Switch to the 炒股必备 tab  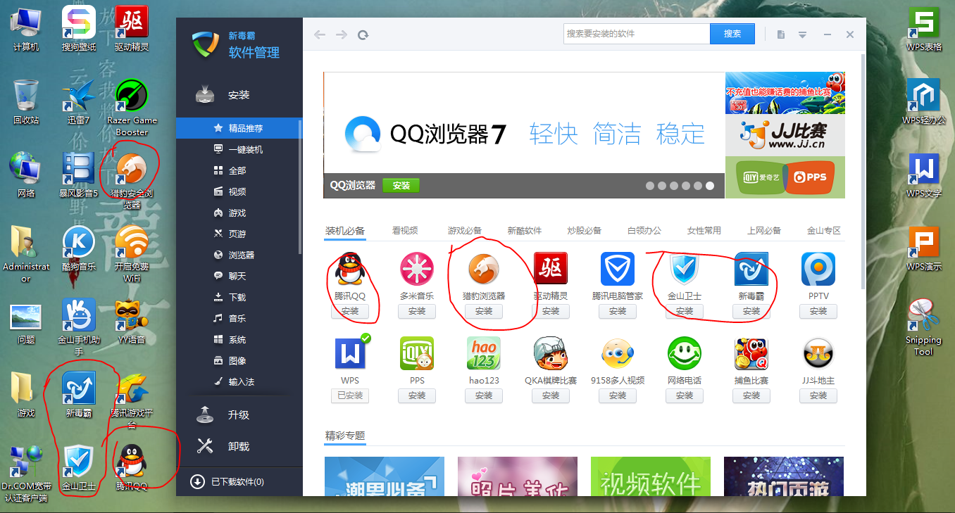pos(585,231)
